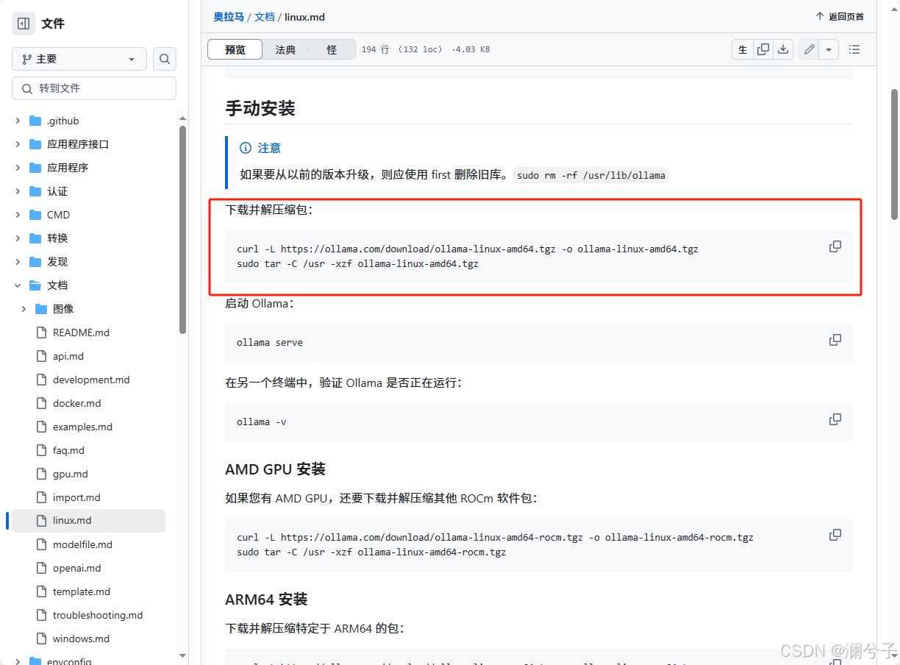Click the 注意 info icon
900x665 pixels.
[246, 148]
